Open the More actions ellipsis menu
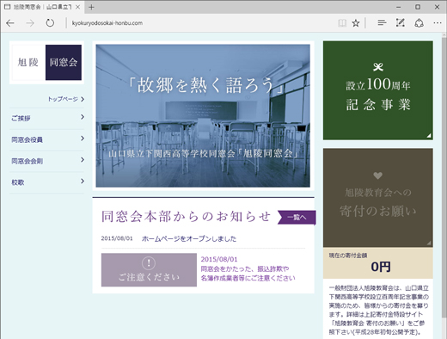Screen dimensions: 447x339 tap(438, 23)
